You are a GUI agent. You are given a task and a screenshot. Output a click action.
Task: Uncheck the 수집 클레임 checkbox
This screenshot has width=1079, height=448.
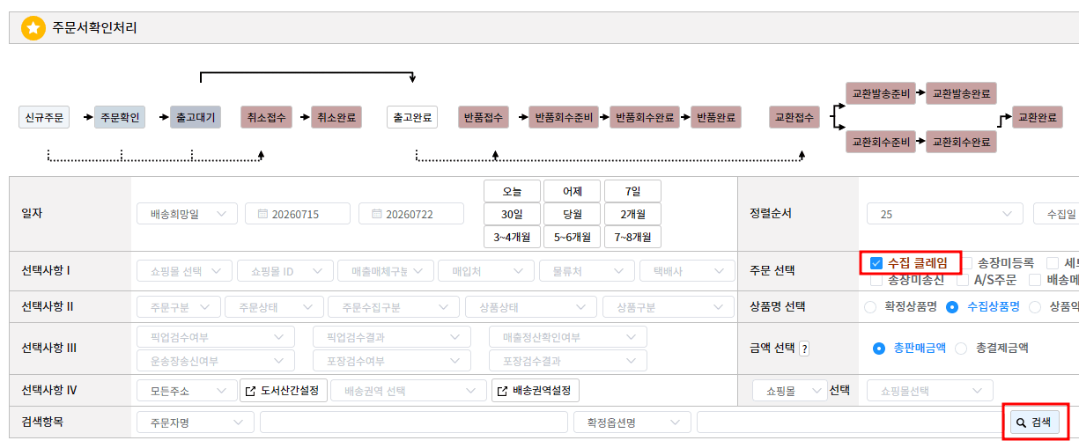coord(876,262)
